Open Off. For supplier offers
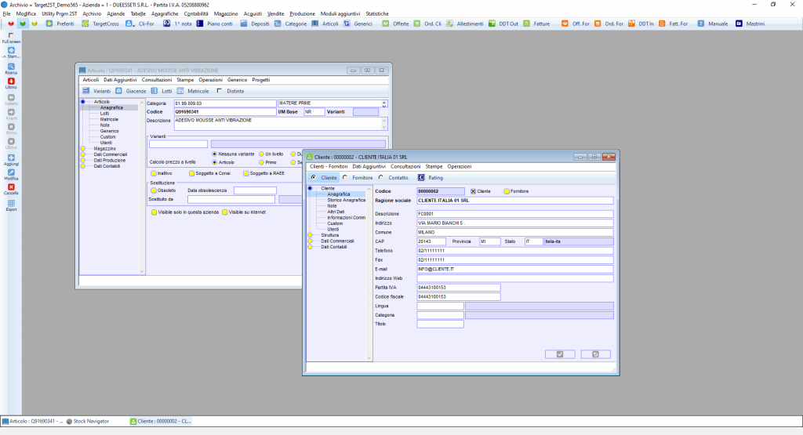 pyautogui.click(x=575, y=24)
